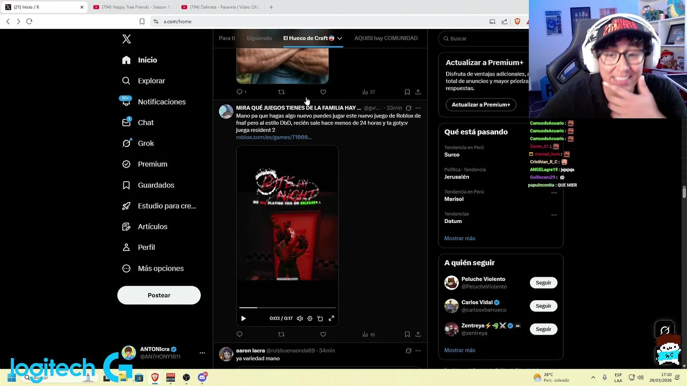Screen dimensions: 687x386
Task: Reply to the top post with 1 comment
Action: point(242,92)
